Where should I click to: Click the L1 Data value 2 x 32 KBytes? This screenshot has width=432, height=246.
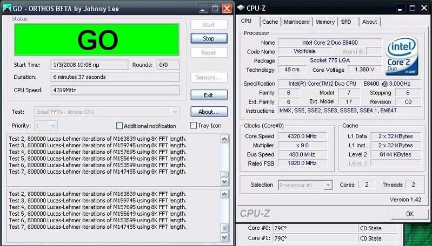pos(396,136)
